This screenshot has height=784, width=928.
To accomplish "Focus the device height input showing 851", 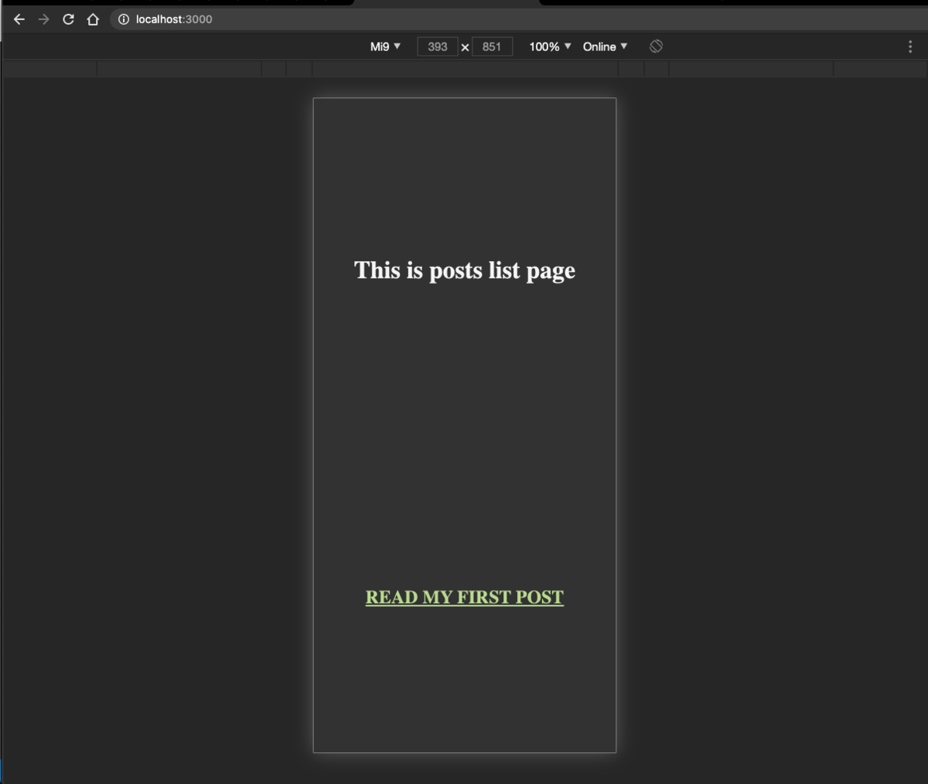I will (493, 46).
